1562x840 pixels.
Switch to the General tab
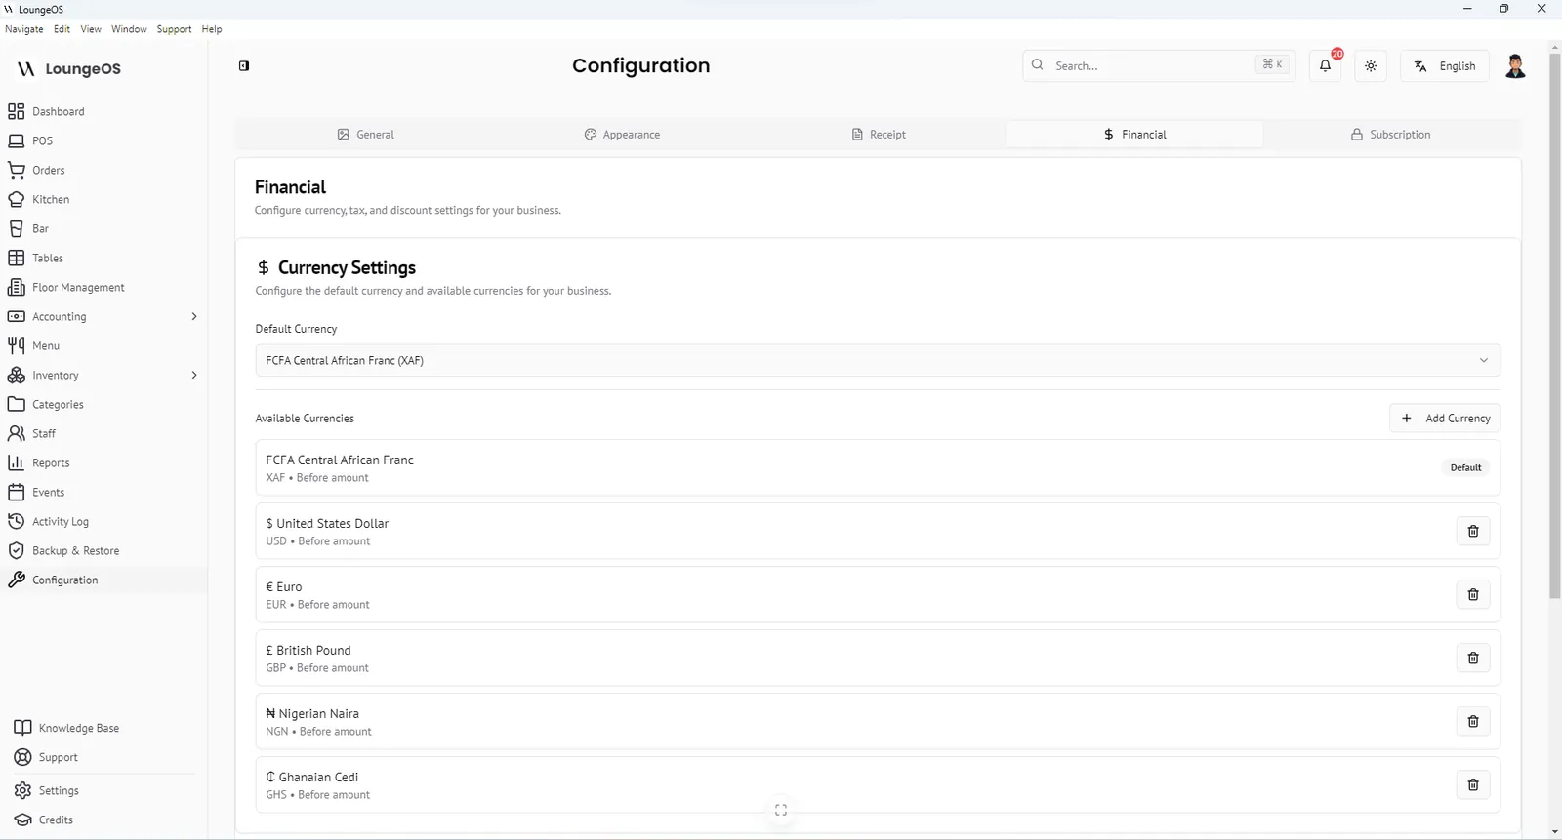pyautogui.click(x=365, y=135)
